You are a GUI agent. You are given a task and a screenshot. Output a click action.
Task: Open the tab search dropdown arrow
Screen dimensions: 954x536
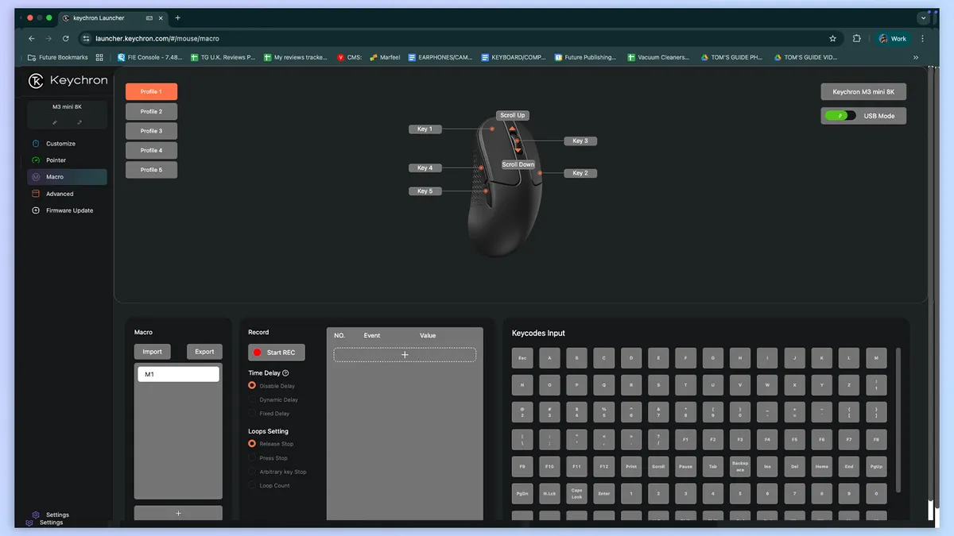[923, 17]
